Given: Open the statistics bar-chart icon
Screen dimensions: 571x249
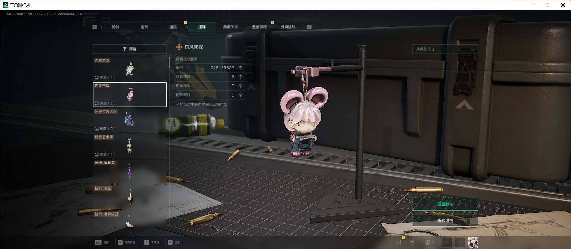Looking at the screenshot, I should coord(398,242).
